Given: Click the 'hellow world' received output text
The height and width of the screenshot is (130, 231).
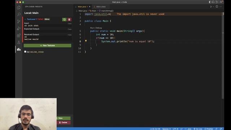Looking at the screenshot, I should coord(31,39).
